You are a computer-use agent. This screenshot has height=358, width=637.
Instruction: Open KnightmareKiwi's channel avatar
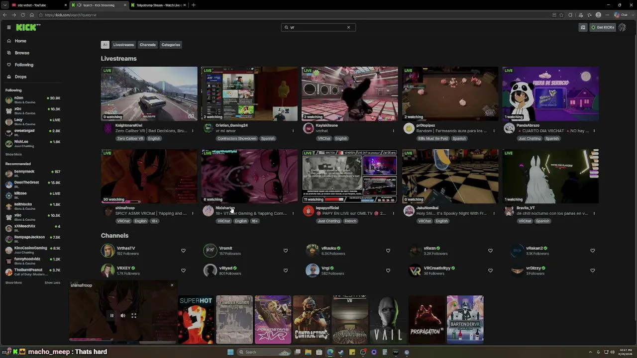click(x=108, y=129)
